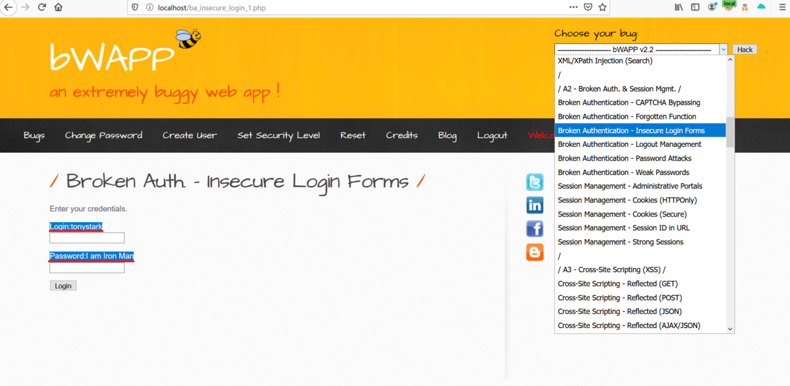
Task: Click the 'local' badged extension icon
Action: 728,6
